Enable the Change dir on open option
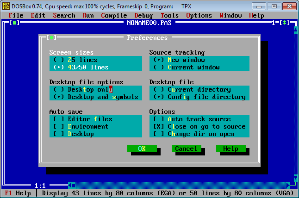Viewport: 299px width, 198px height. click(159, 134)
